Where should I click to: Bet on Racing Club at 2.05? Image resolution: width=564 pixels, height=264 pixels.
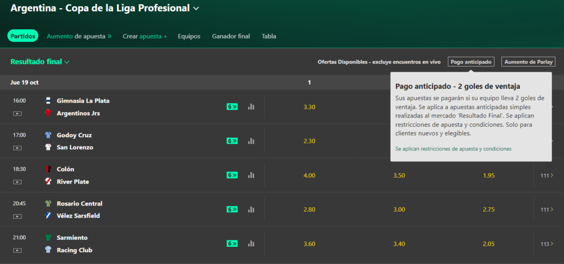click(489, 244)
